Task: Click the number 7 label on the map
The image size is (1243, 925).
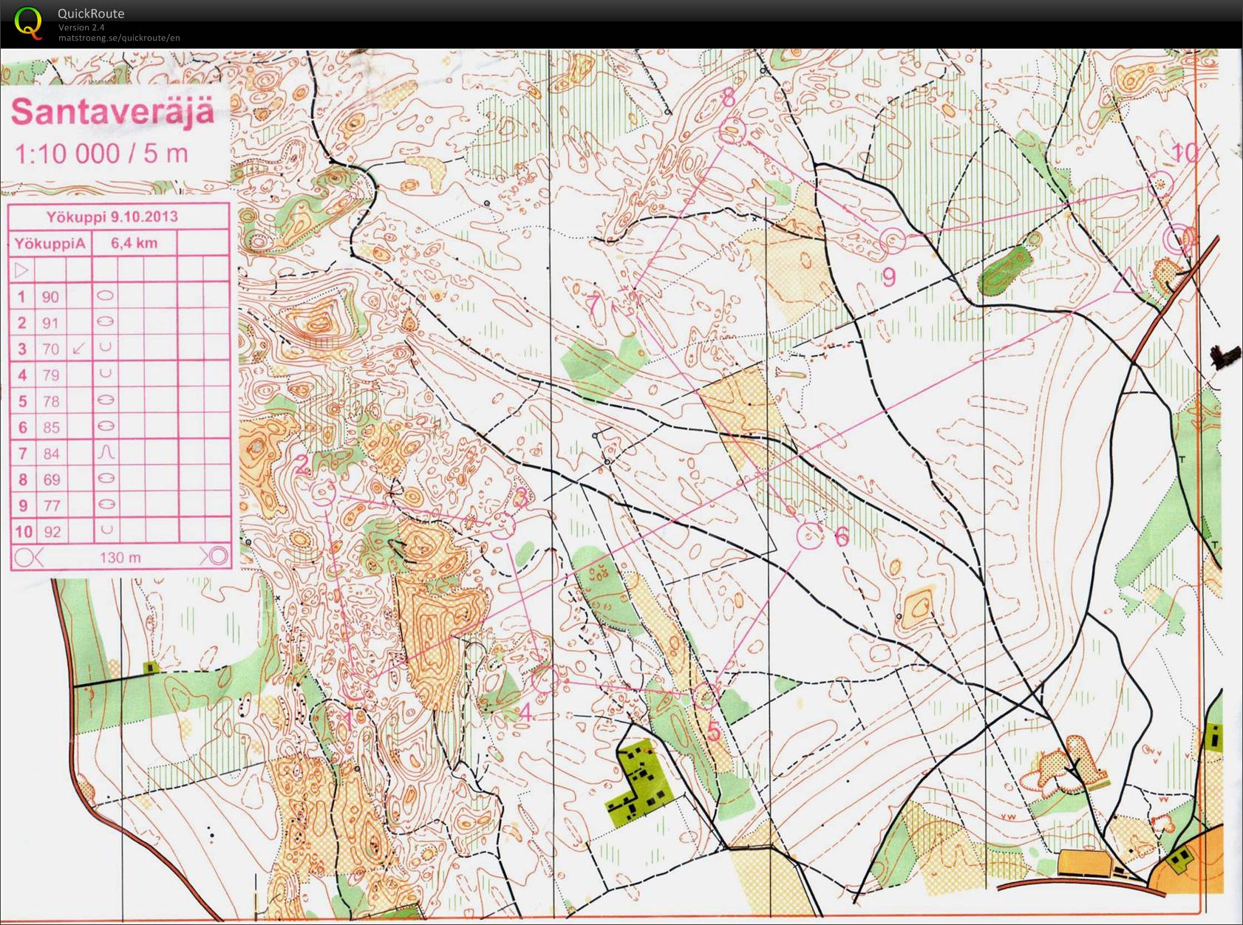Action: [x=593, y=305]
